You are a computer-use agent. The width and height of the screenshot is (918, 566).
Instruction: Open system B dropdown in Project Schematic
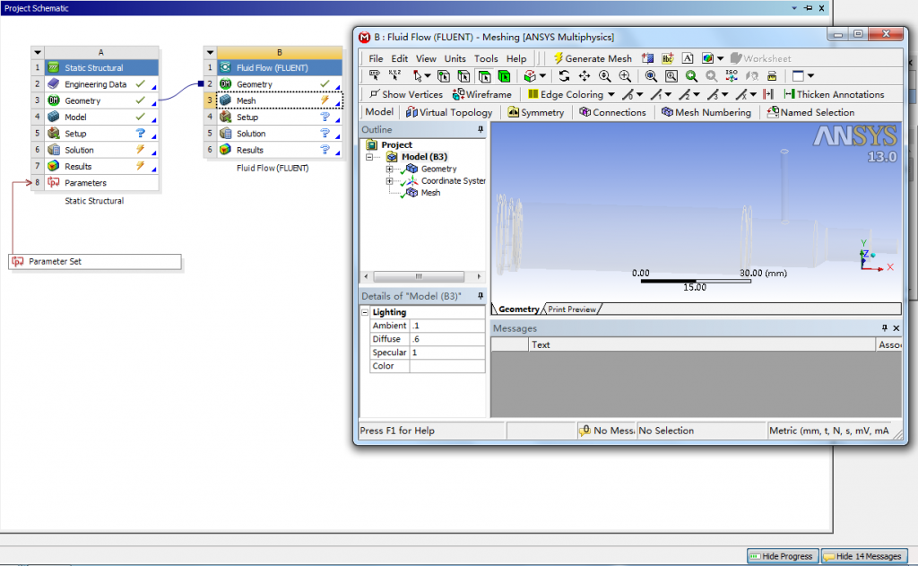(210, 52)
